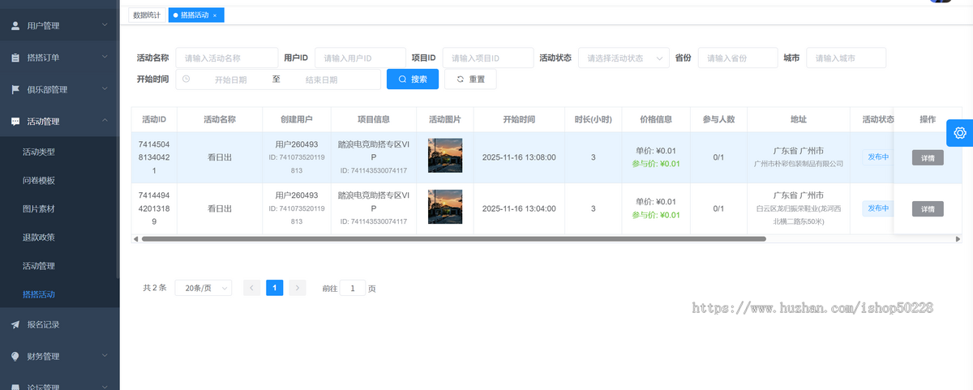Open the blue gear settings panel
The width and height of the screenshot is (973, 390).
(x=960, y=132)
